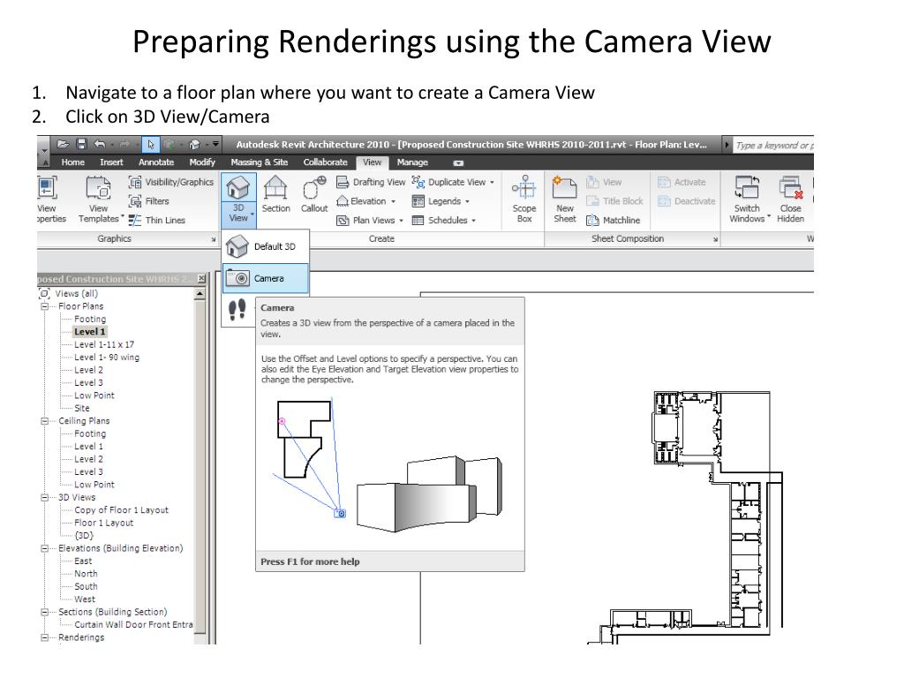Select the Matchline tool
This screenshot has height=678, width=904.
pos(613,220)
